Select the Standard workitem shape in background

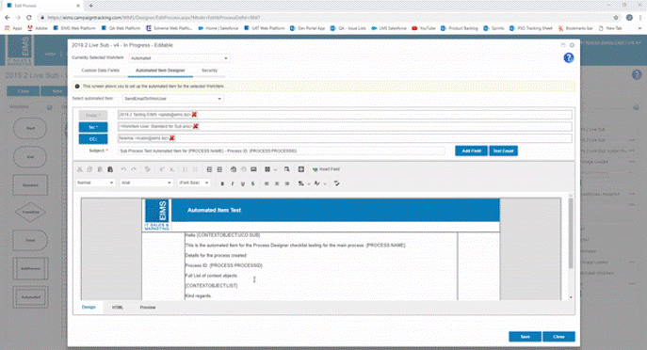point(30,185)
